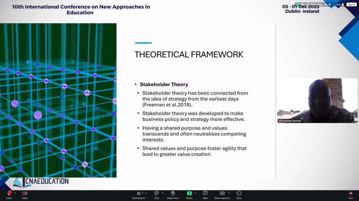Screen dimensions: 359x201
Task: Pause the recording
Action: tap(326, 4)
